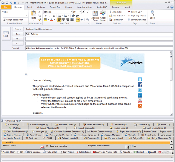The height and width of the screenshot is (162, 175).
Task: Apply the red font color
Action: (52, 20)
